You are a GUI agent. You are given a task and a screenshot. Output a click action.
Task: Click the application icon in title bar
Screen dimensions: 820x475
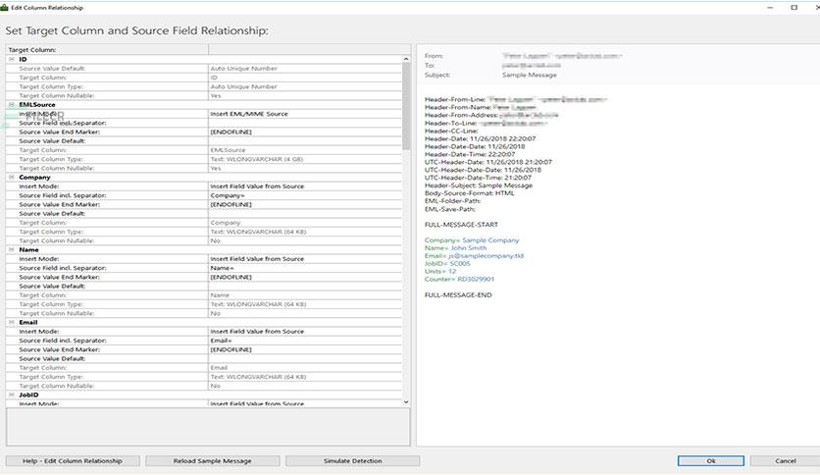pos(5,7)
